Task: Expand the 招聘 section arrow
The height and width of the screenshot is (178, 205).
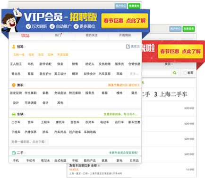Action: [x=25, y=47]
